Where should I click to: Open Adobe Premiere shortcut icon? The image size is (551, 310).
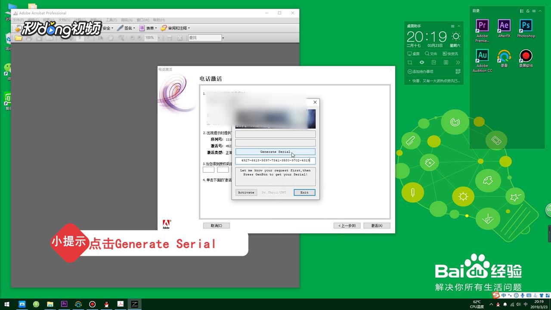point(482,31)
